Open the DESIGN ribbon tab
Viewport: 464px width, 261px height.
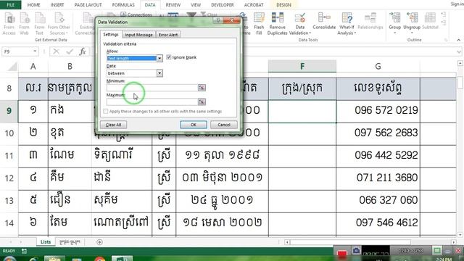tap(283, 5)
